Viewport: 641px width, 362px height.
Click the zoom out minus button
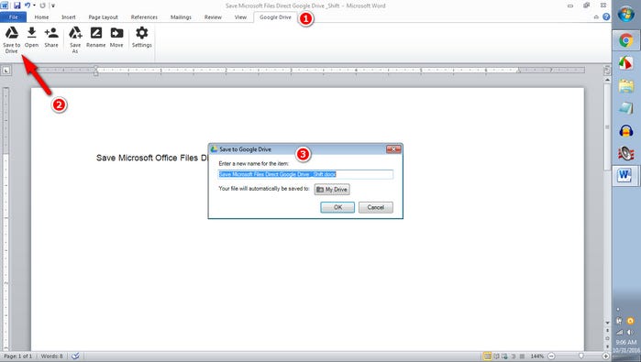551,357
